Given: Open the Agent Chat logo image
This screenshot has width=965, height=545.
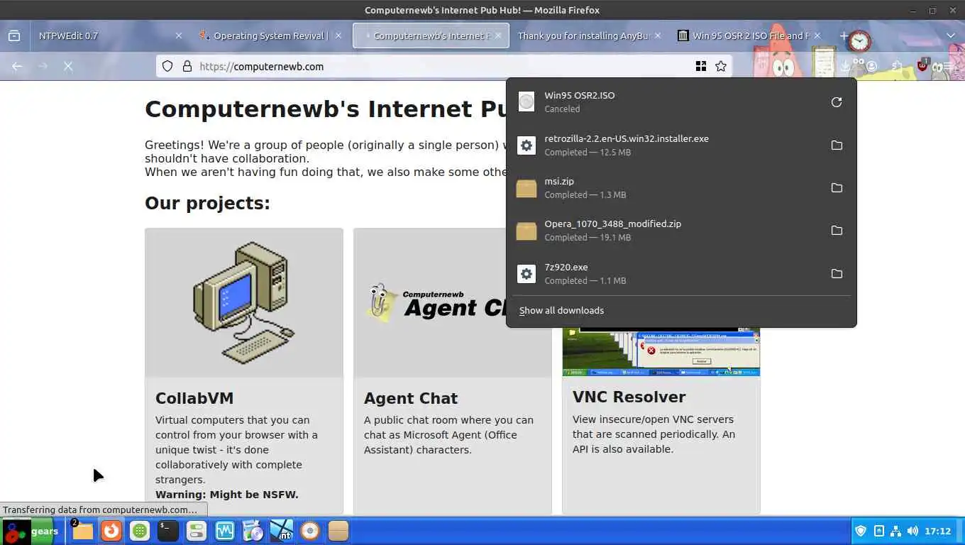Looking at the screenshot, I should tap(452, 303).
